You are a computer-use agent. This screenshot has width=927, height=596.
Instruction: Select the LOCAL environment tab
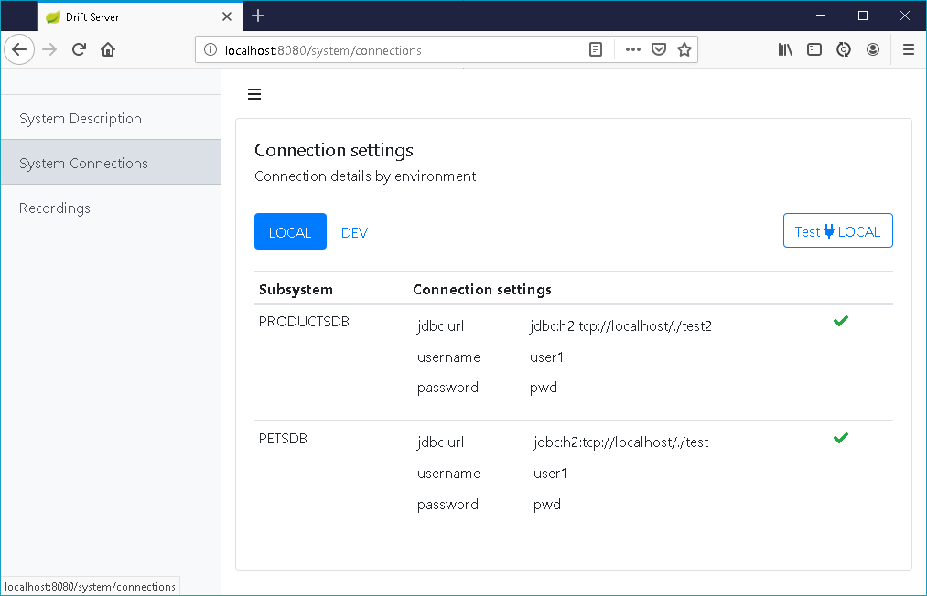tap(290, 231)
